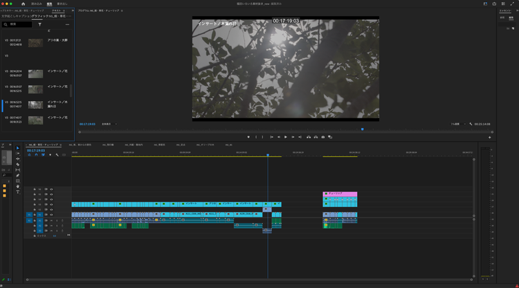
Task: Mute the A1 audio track
Action: (x=51, y=220)
